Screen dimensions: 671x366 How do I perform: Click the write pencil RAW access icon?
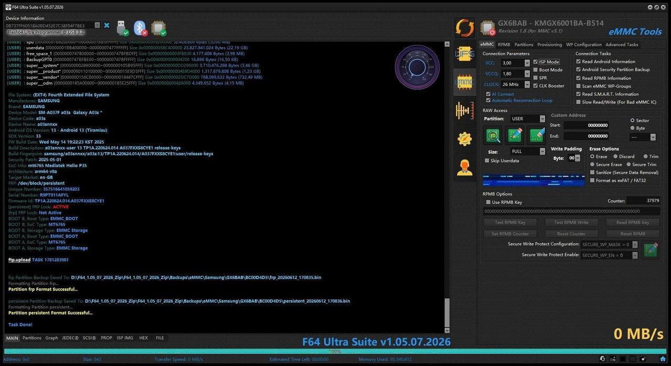(x=515, y=135)
